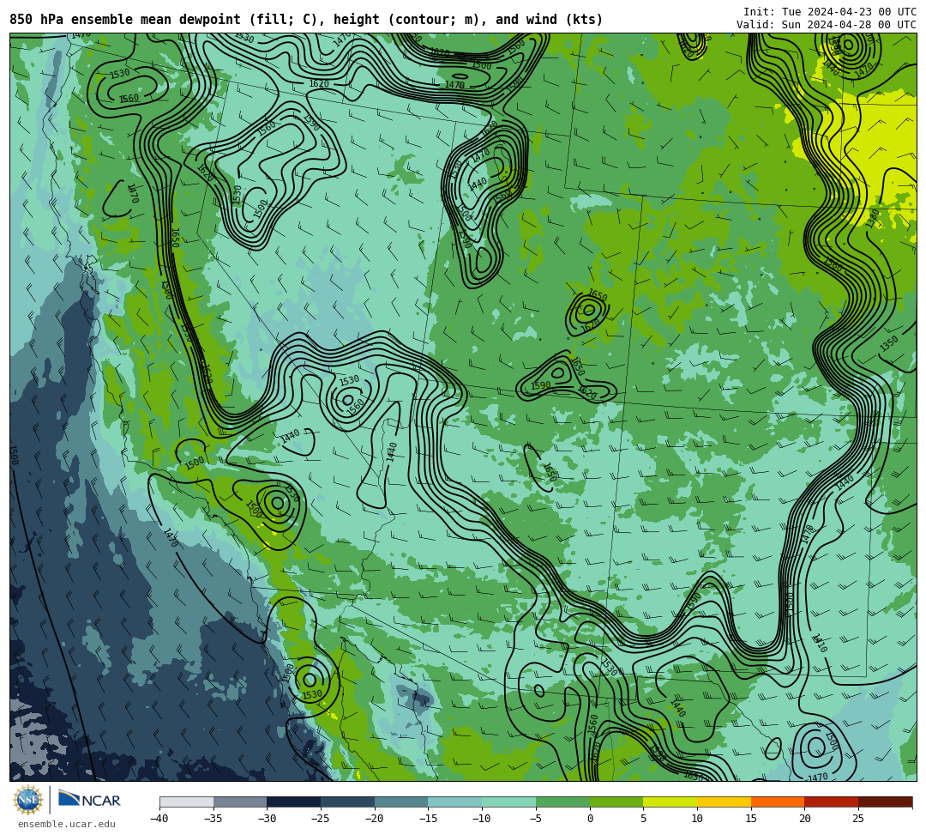The width and height of the screenshot is (926, 835).
Task: Click the '10' colorbar tick label
Action: click(697, 819)
